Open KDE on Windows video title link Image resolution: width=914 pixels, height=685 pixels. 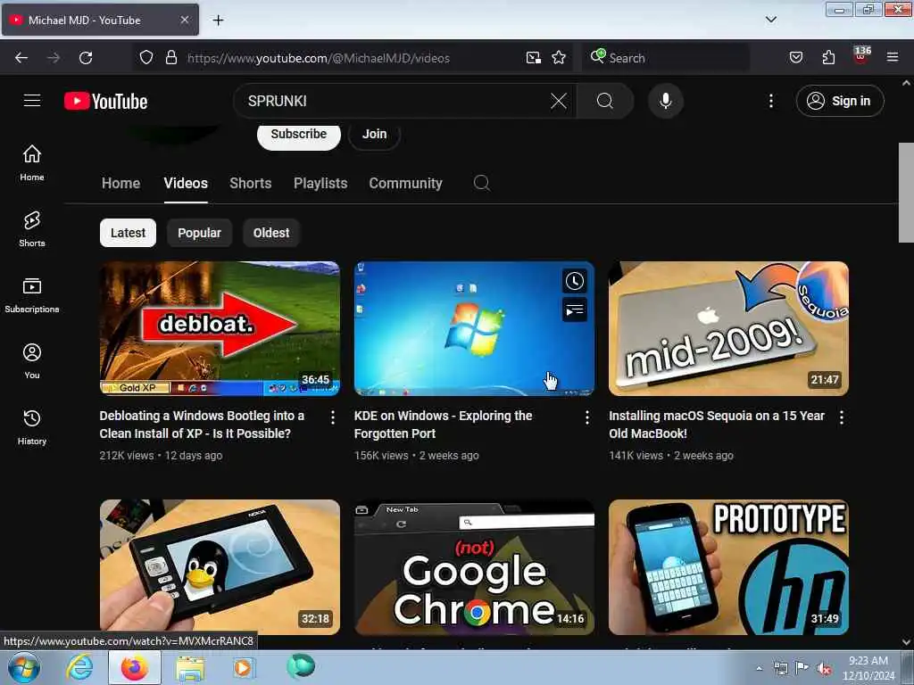(x=443, y=425)
